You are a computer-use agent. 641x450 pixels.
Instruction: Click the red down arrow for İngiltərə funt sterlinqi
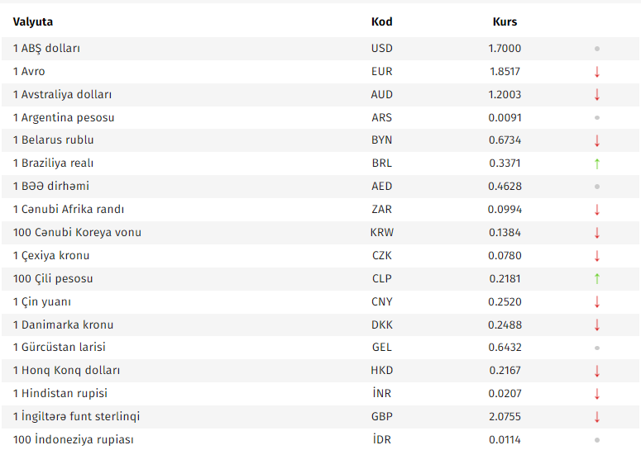pyautogui.click(x=596, y=417)
